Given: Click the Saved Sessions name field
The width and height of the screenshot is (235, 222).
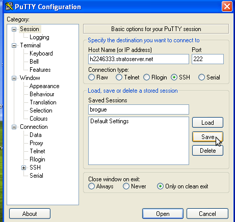Looking at the screenshot, I should (x=139, y=109).
